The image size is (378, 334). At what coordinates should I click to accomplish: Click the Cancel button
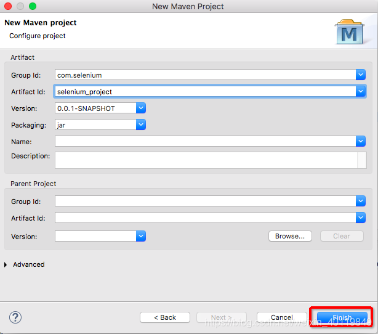point(282,317)
